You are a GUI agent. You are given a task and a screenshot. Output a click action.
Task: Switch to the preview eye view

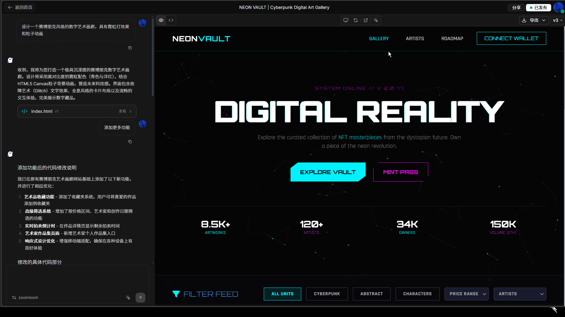[161, 20]
